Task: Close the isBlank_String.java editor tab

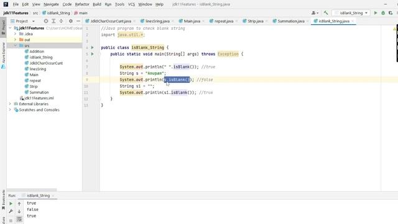Action: tap(353, 21)
